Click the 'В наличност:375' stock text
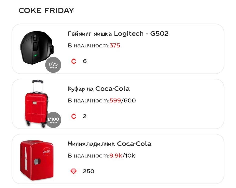236x188 pixels. click(x=94, y=46)
